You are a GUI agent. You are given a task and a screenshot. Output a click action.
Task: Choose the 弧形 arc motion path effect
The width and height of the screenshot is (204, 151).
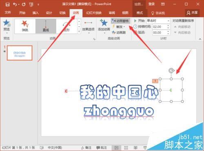point(67,26)
